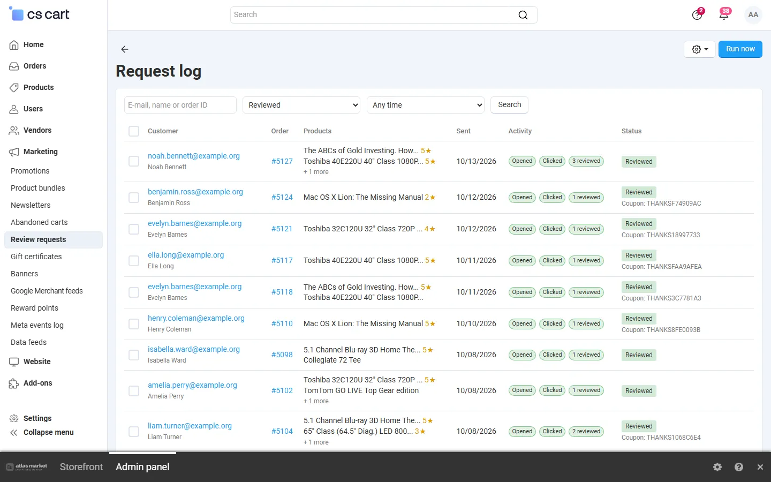Toggle the select-all checkbox in table header

pos(134,131)
